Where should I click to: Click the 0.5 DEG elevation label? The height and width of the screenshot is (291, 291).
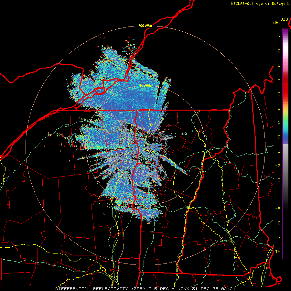coord(159,289)
